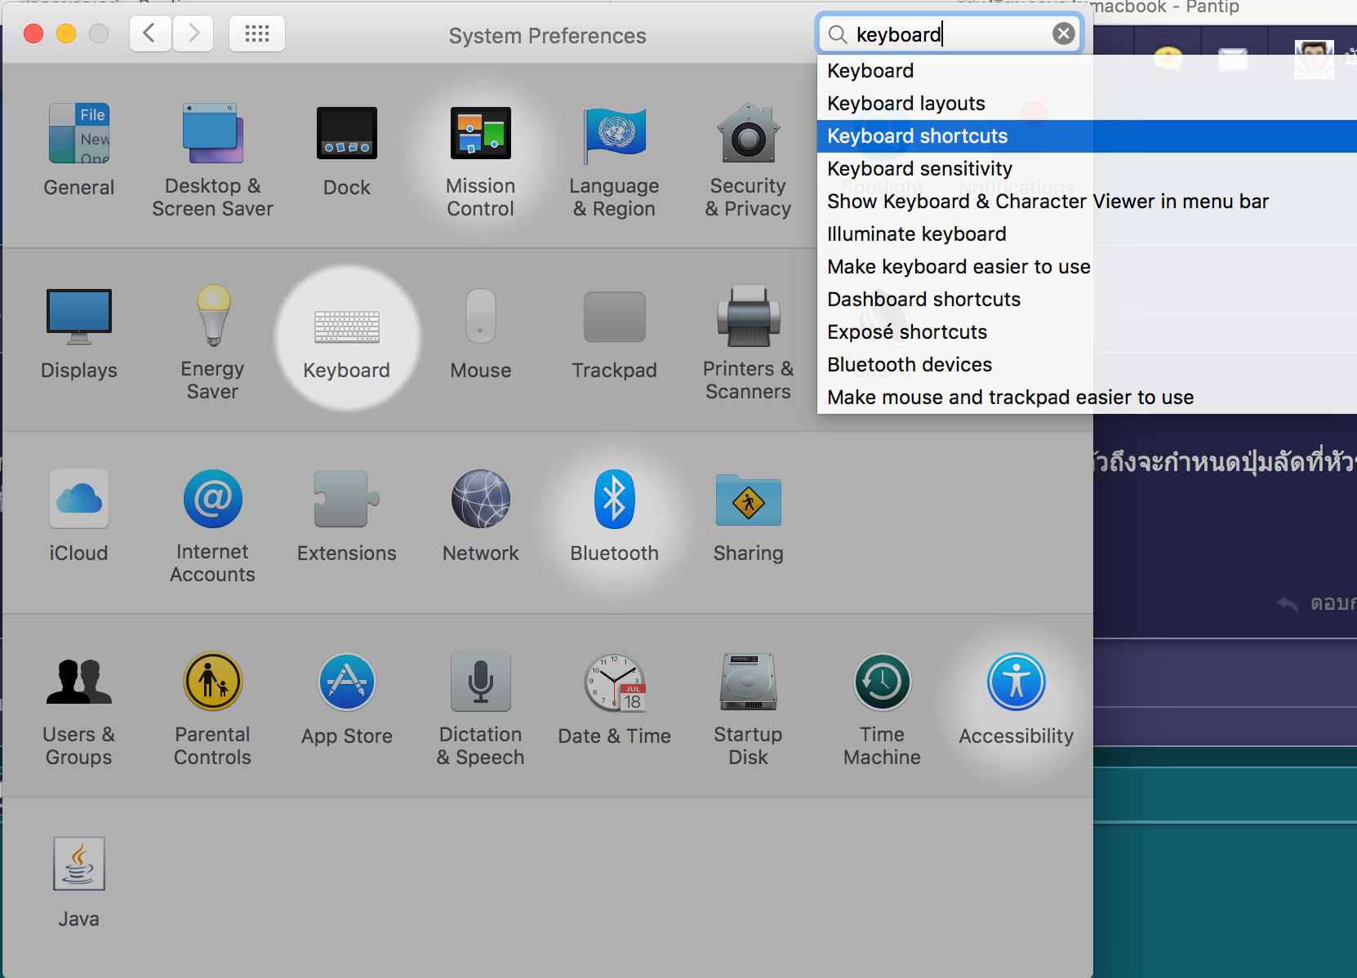Go back with the toolbar back arrow
1357x978 pixels.
tap(150, 33)
